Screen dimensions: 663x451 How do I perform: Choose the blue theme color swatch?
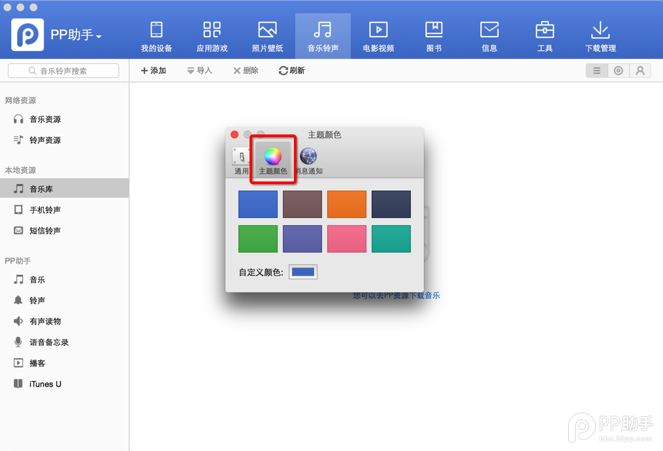[x=258, y=204]
